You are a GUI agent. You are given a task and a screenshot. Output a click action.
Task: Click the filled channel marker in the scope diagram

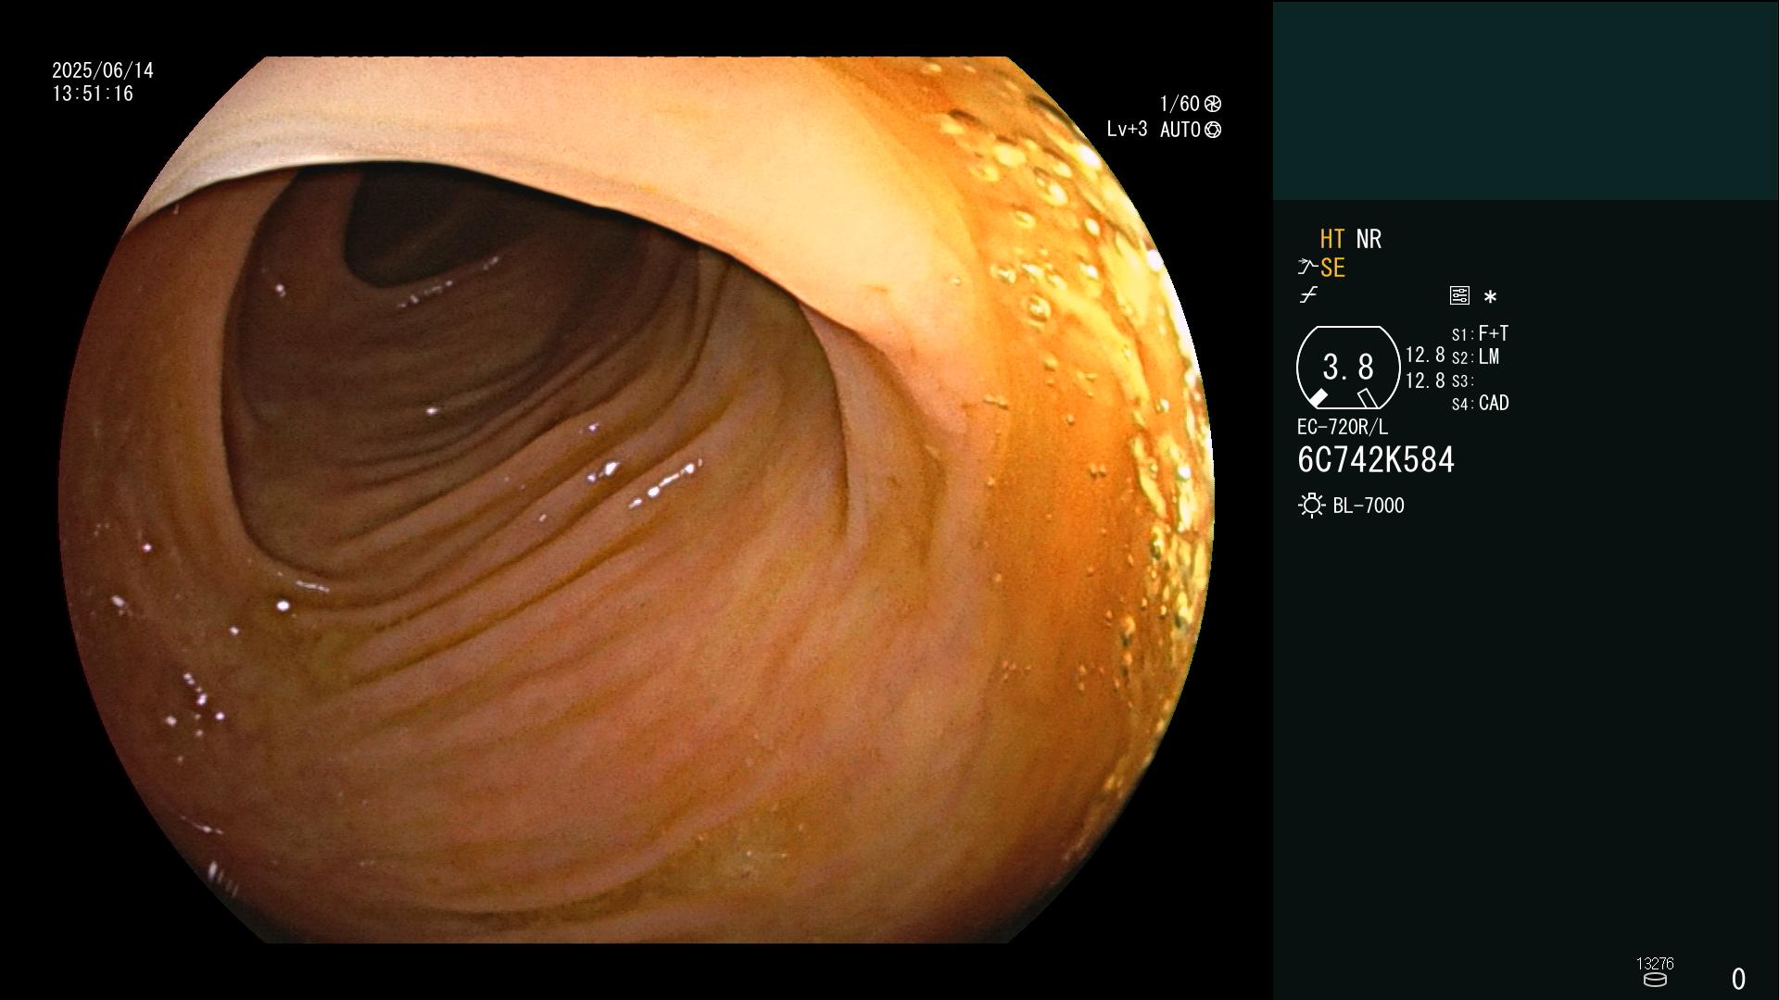coord(1318,398)
